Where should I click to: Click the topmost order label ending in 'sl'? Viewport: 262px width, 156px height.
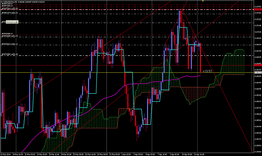pos(7,3)
